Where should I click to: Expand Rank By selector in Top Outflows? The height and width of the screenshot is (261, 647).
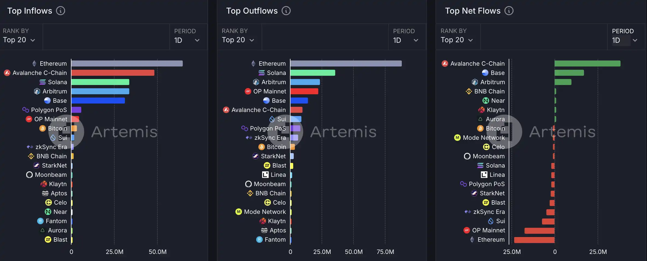coord(238,40)
